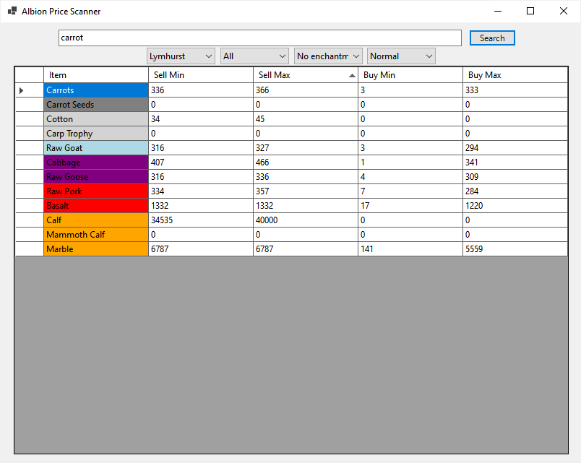Viewport: 581px width, 463px height.
Task: Click Basalt Buy Max value 1220
Action: [515, 206]
